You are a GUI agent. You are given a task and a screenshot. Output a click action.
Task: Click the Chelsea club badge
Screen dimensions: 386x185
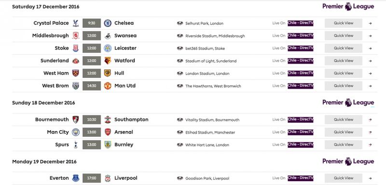[108, 23]
